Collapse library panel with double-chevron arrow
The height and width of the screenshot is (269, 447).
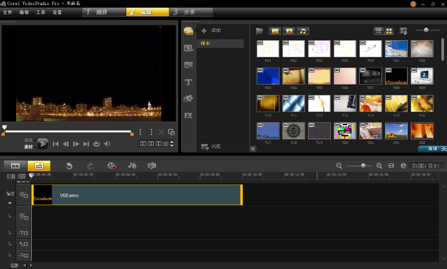pos(253,149)
